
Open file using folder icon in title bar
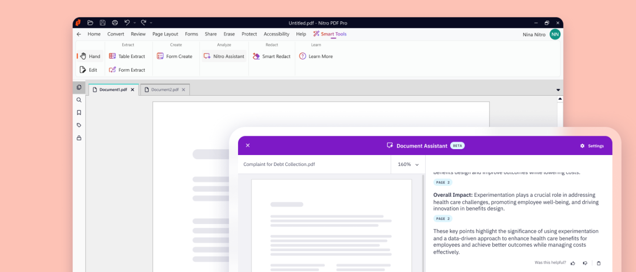coord(90,23)
